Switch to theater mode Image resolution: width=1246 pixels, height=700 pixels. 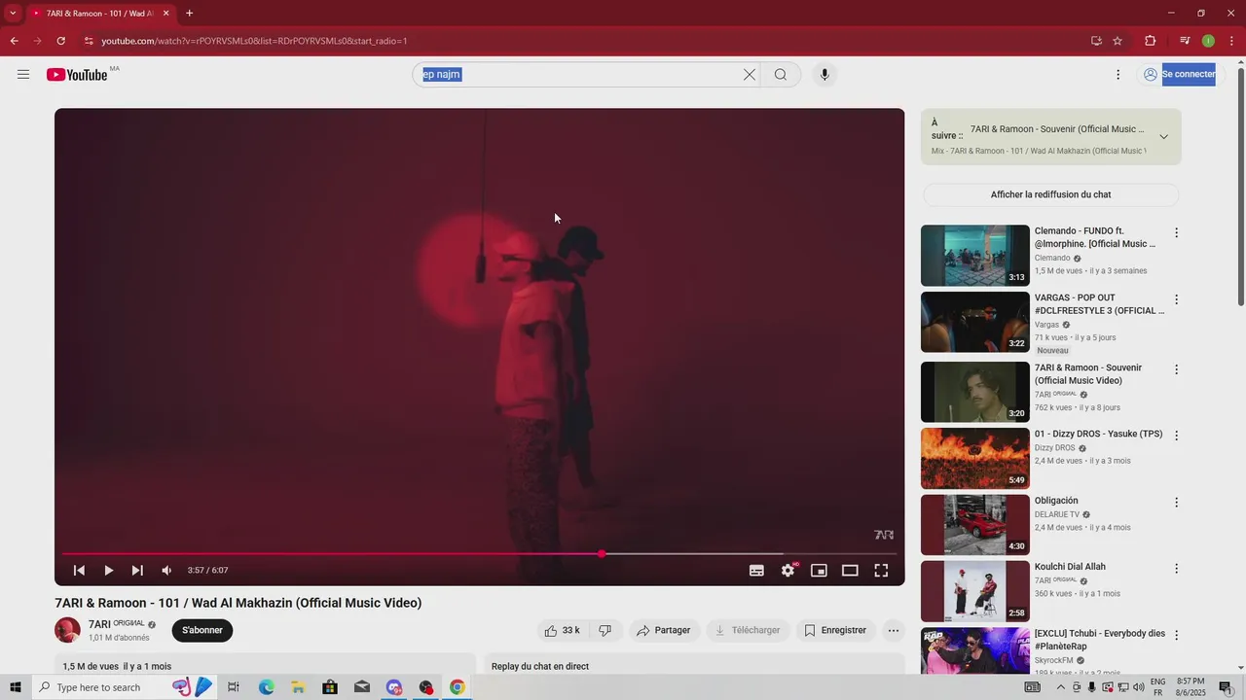pos(850,571)
